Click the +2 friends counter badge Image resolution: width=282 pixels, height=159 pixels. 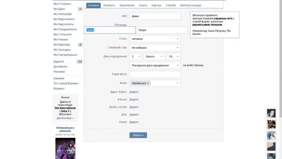click(80, 9)
